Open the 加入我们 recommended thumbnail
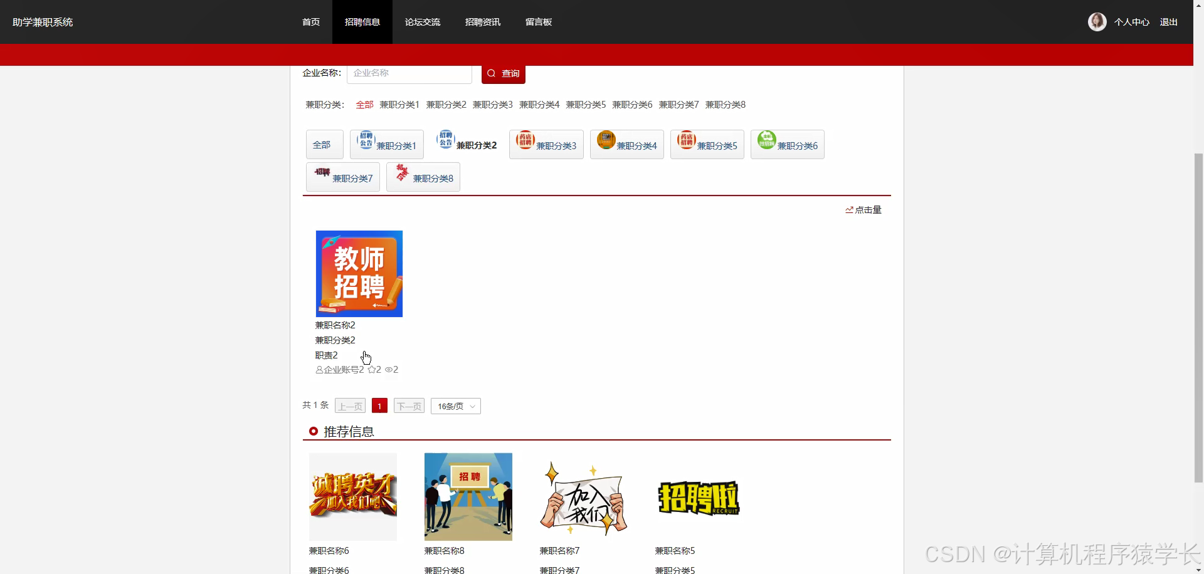This screenshot has width=1204, height=574. pos(584,497)
